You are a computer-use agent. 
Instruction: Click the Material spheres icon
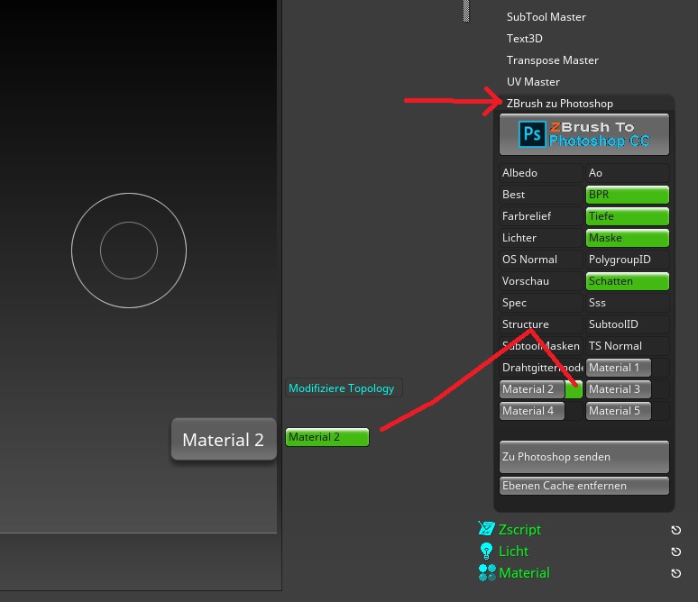point(487,572)
